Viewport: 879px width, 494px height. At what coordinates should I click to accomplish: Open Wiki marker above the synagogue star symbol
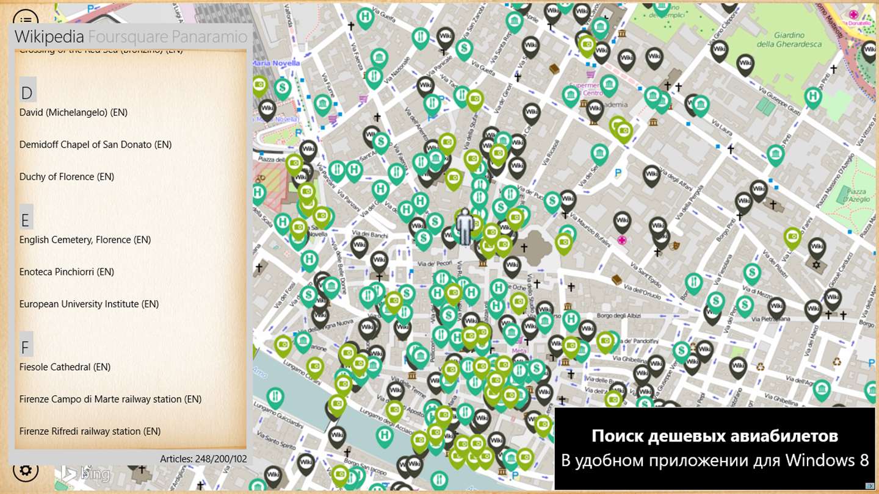click(x=817, y=248)
